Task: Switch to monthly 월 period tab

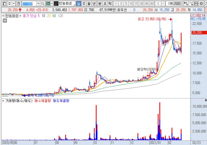Action: 89,3
